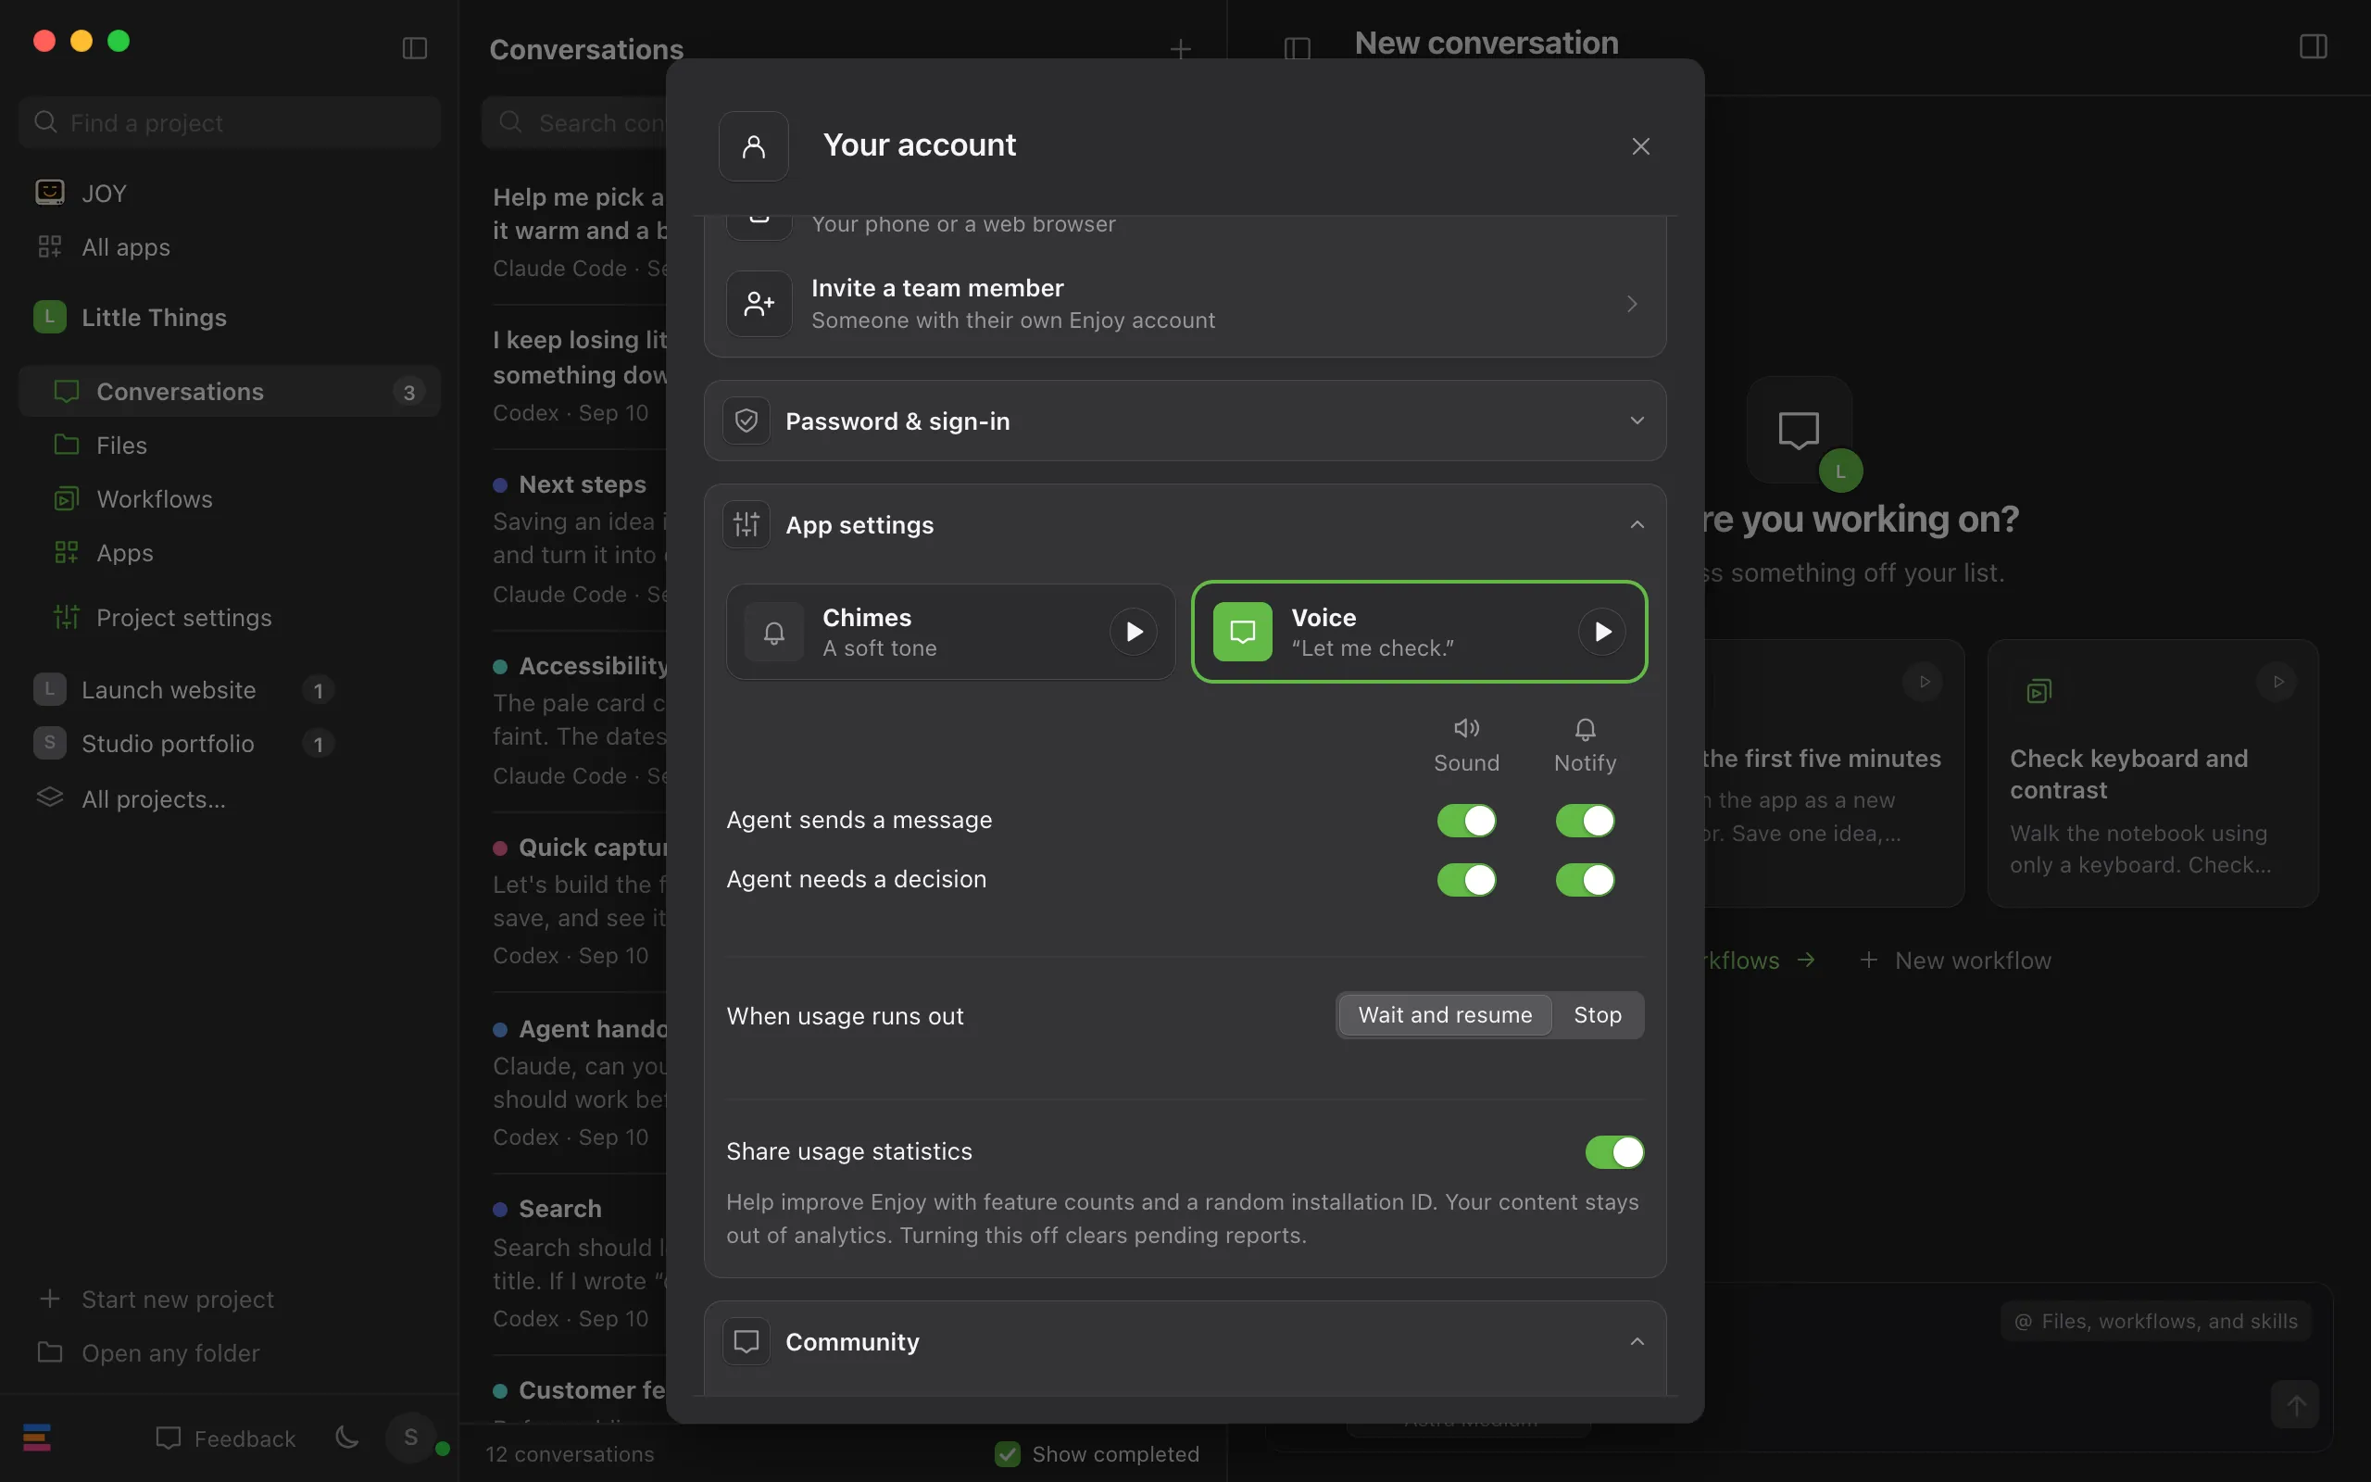This screenshot has width=2371, height=1482.
Task: Open the S user avatar in bottom bar
Action: pyautogui.click(x=410, y=1437)
